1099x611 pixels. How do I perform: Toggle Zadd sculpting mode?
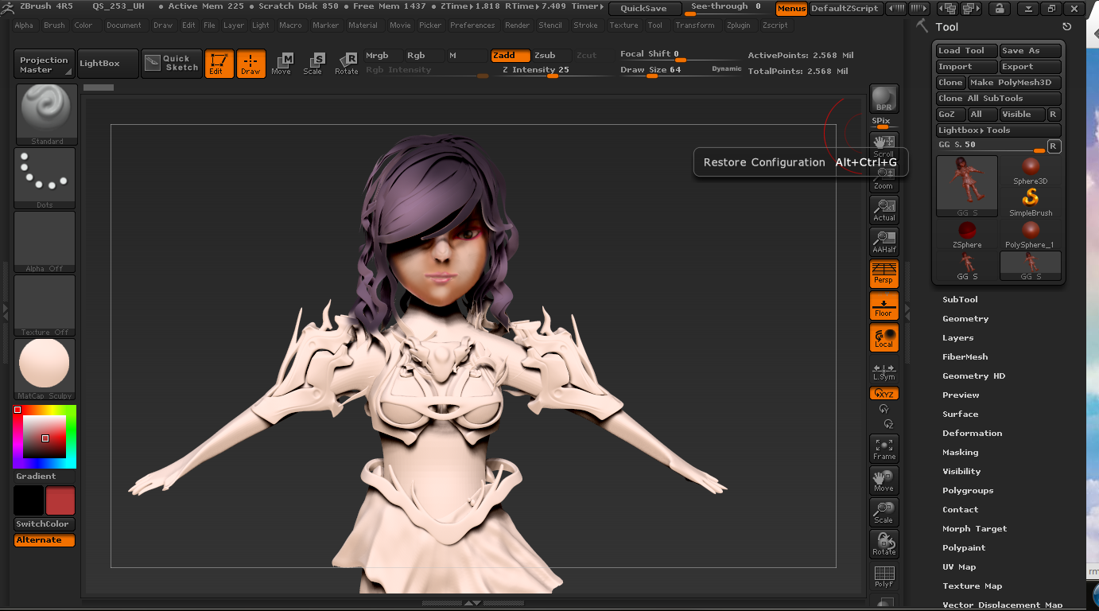coord(509,56)
